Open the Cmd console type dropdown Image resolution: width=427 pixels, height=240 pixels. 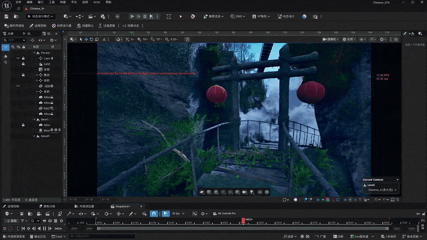[59, 236]
